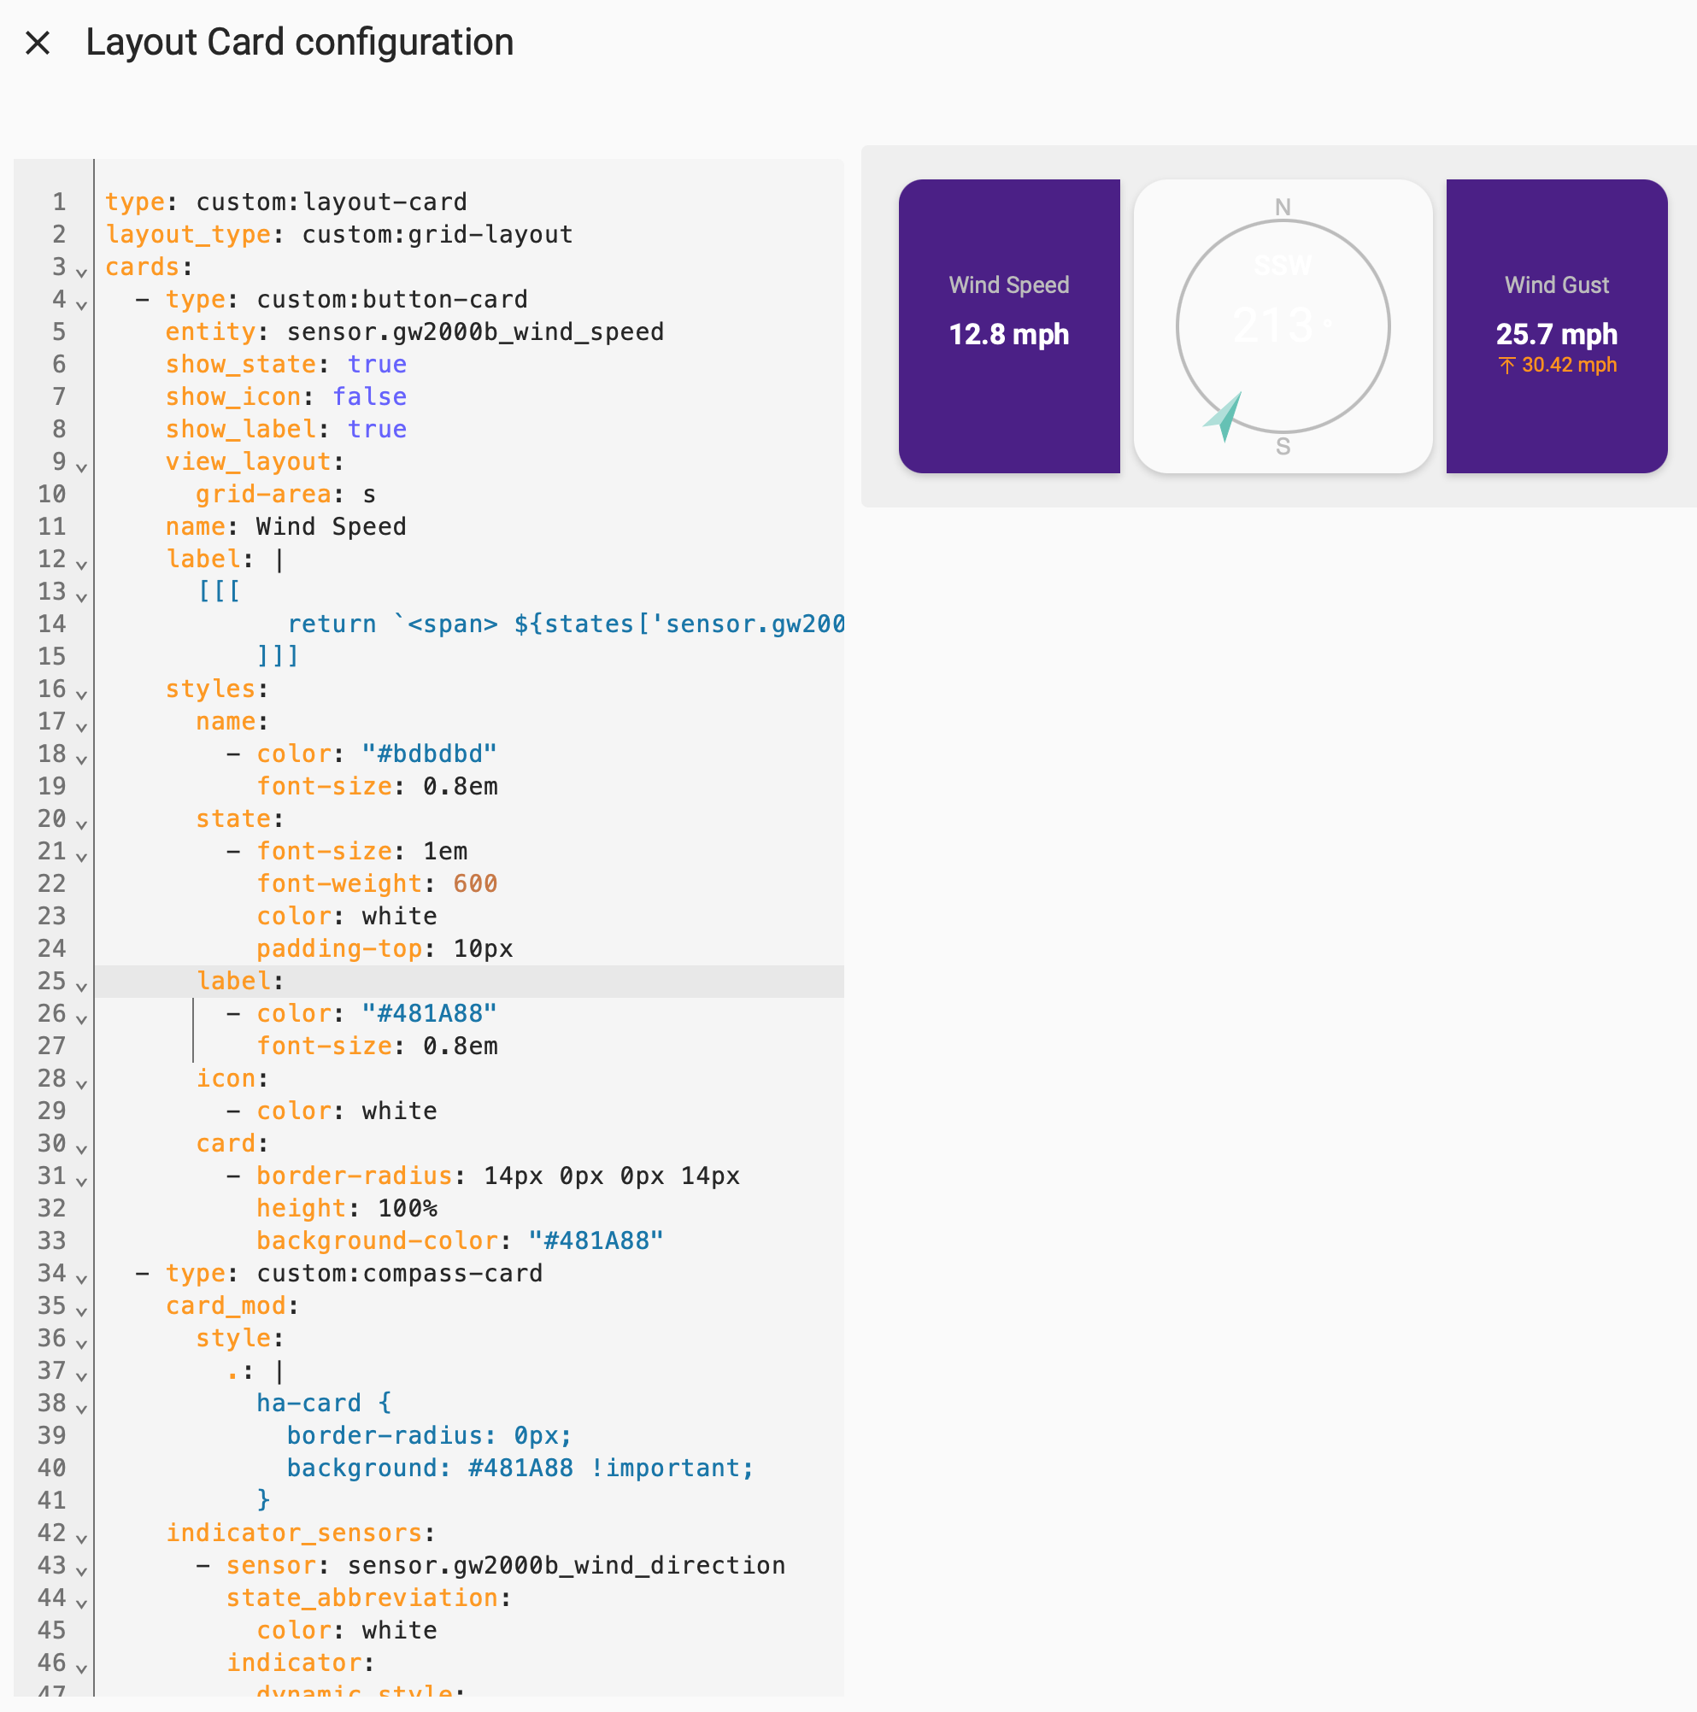Fold the highlighted label style at line 25

(x=81, y=986)
